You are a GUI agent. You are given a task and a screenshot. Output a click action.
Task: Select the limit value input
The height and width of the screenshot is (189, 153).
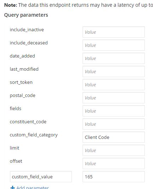click(x=114, y=150)
